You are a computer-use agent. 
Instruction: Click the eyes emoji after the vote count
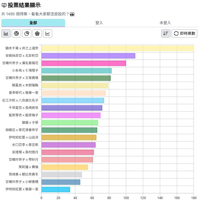tap(72, 14)
